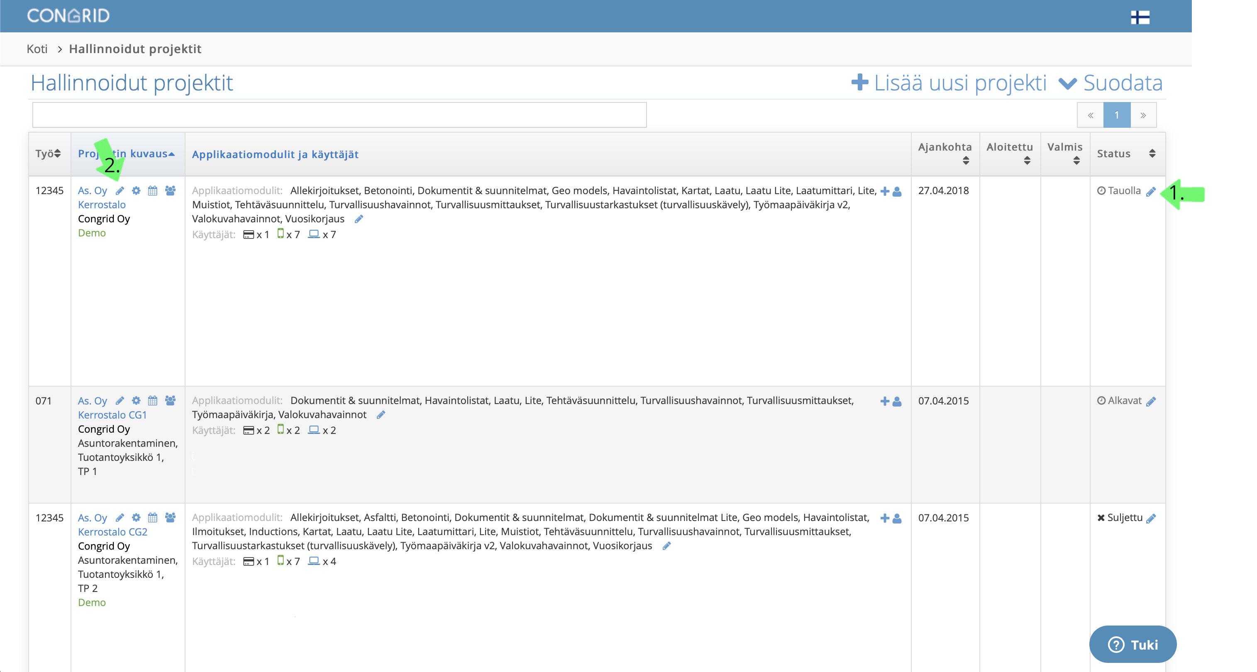1257x672 pixels.
Task: Select page 1 in pagination
Action: (1116, 115)
